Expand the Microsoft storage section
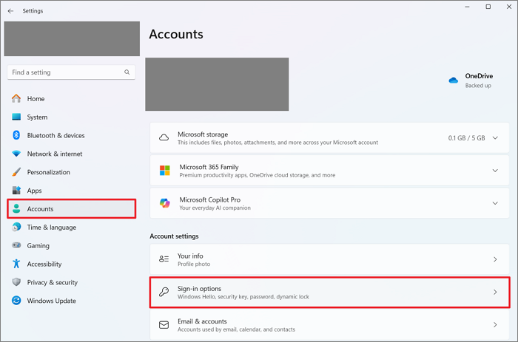 coord(495,138)
